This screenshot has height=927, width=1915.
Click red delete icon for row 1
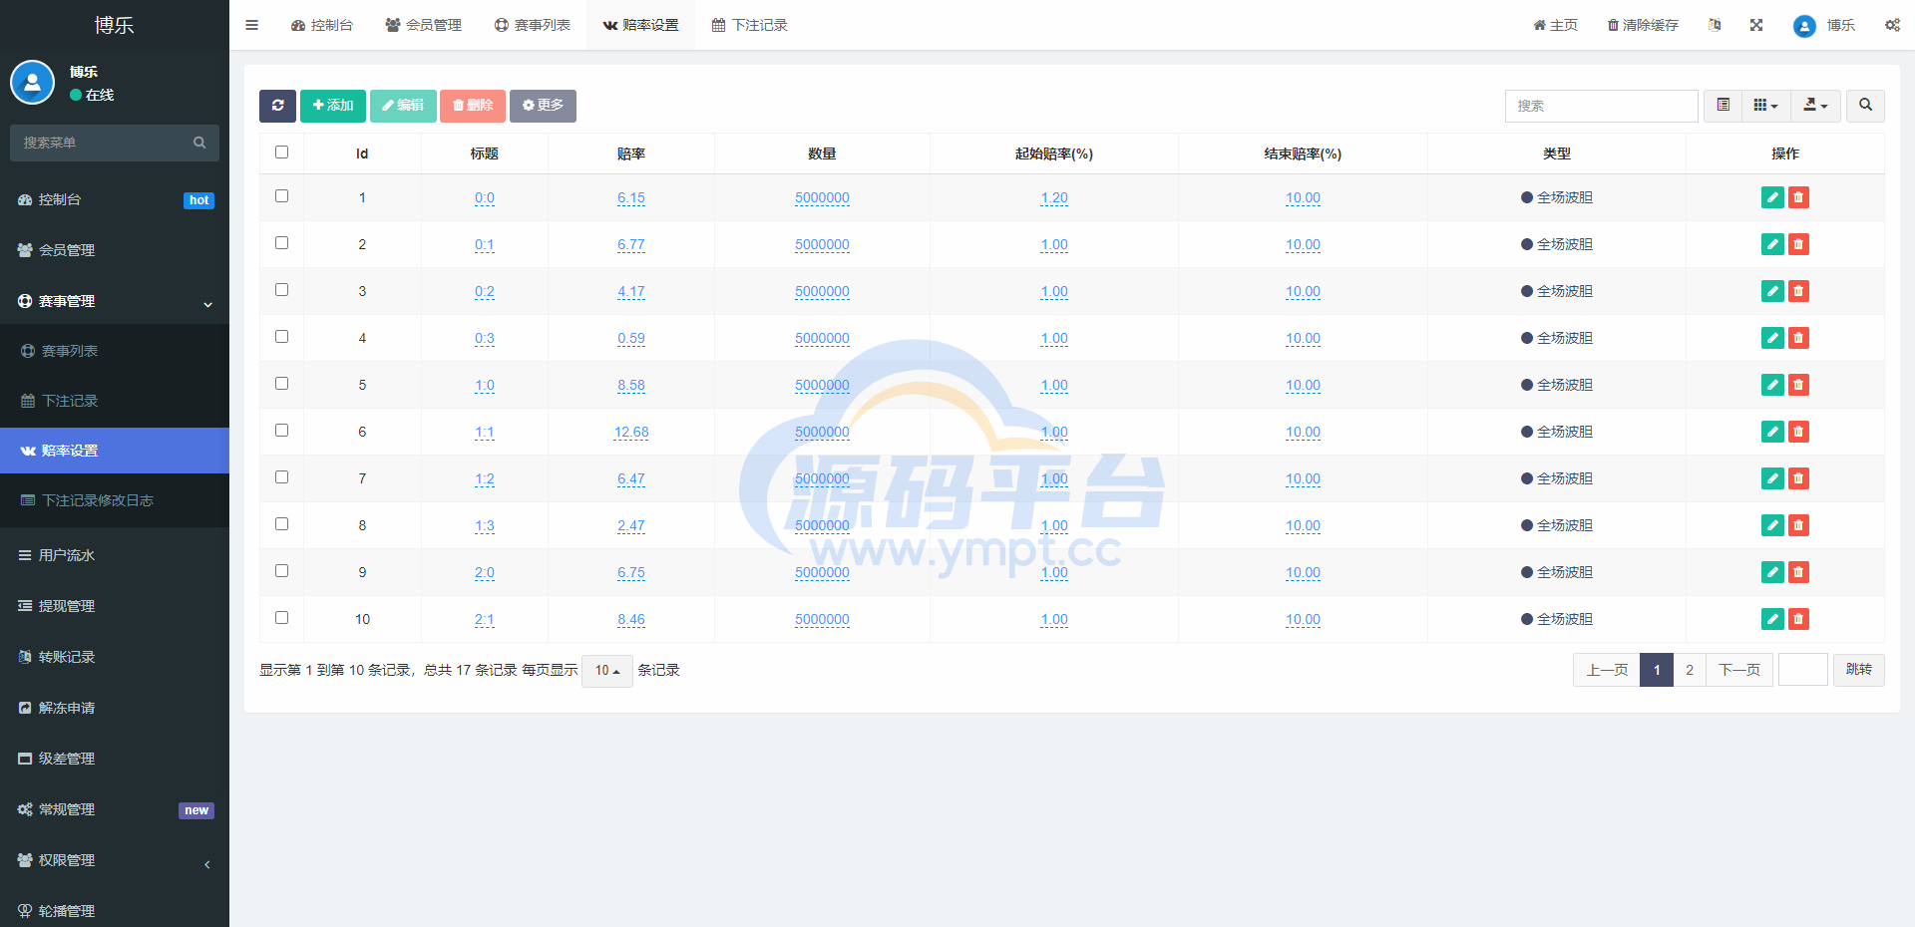click(x=1798, y=197)
